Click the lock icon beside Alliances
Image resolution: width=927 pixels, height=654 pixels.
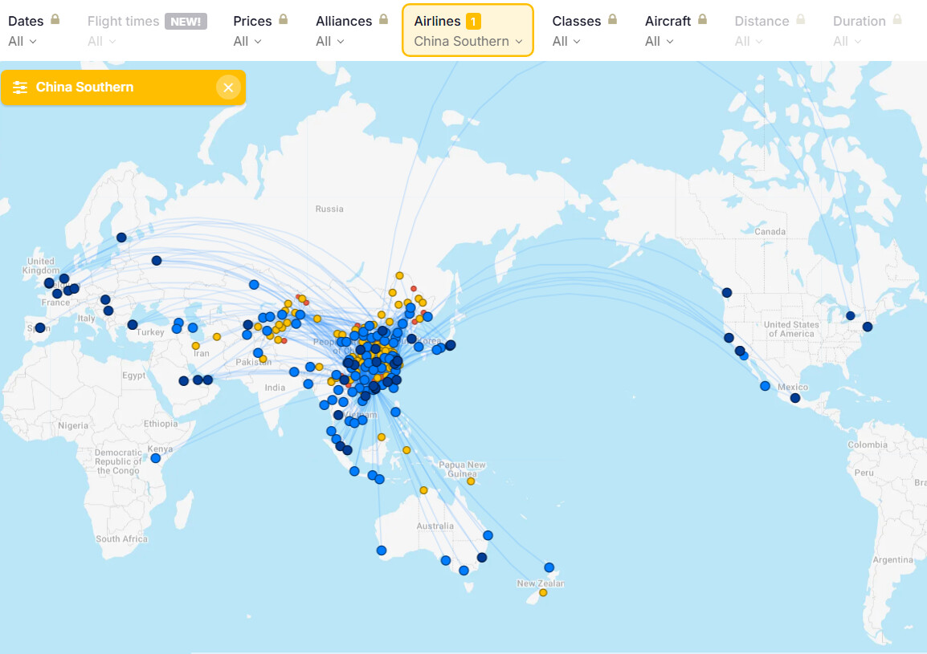point(384,19)
